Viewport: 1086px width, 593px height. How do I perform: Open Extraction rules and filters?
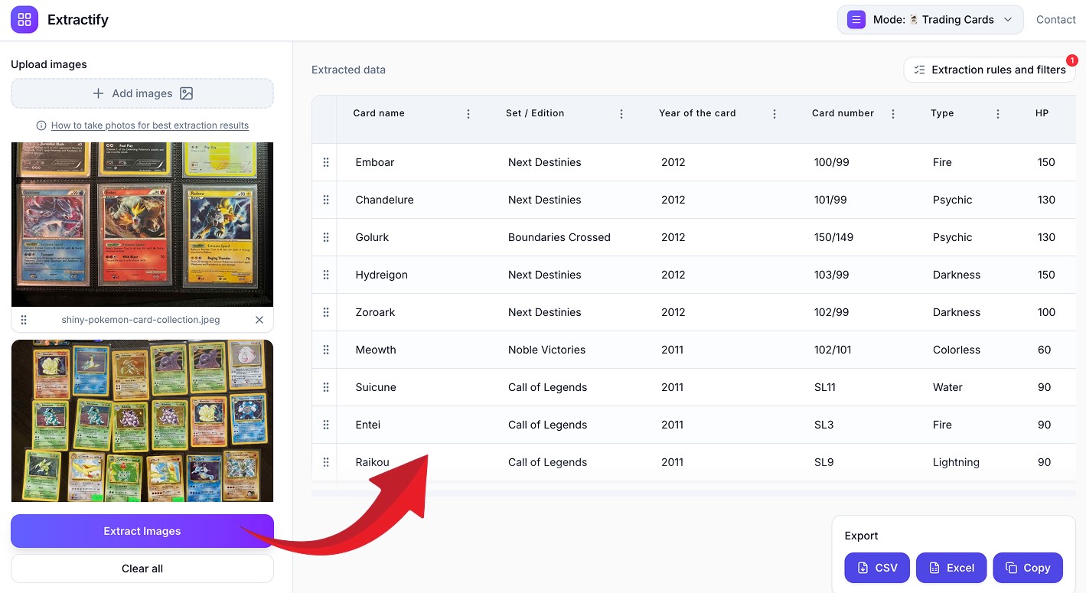point(990,70)
